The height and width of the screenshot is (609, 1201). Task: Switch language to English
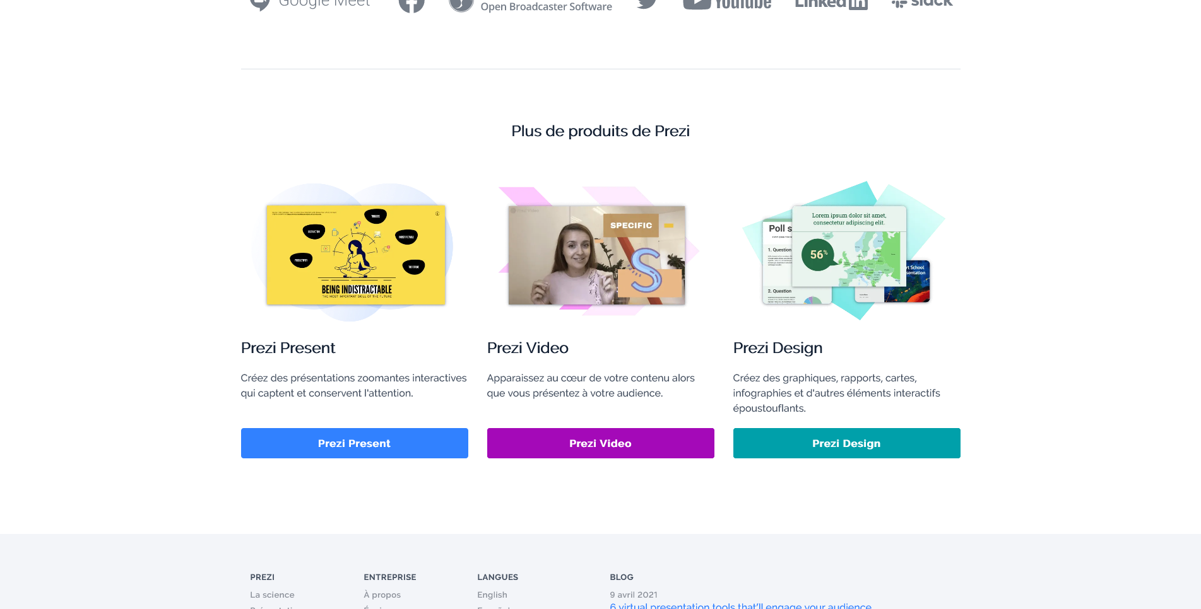[x=492, y=594]
